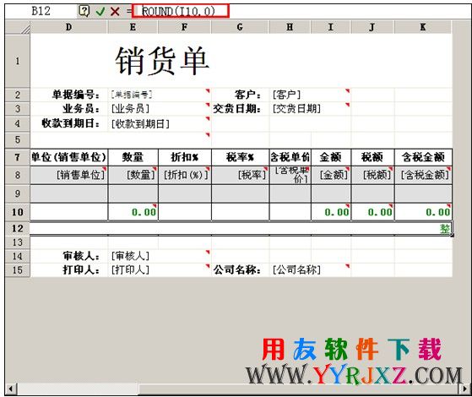Click the [销售单位] field cell
The height and width of the screenshot is (397, 472).
click(69, 175)
